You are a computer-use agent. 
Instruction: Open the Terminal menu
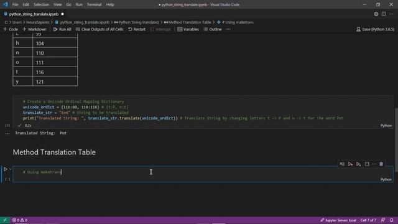coord(94,4)
